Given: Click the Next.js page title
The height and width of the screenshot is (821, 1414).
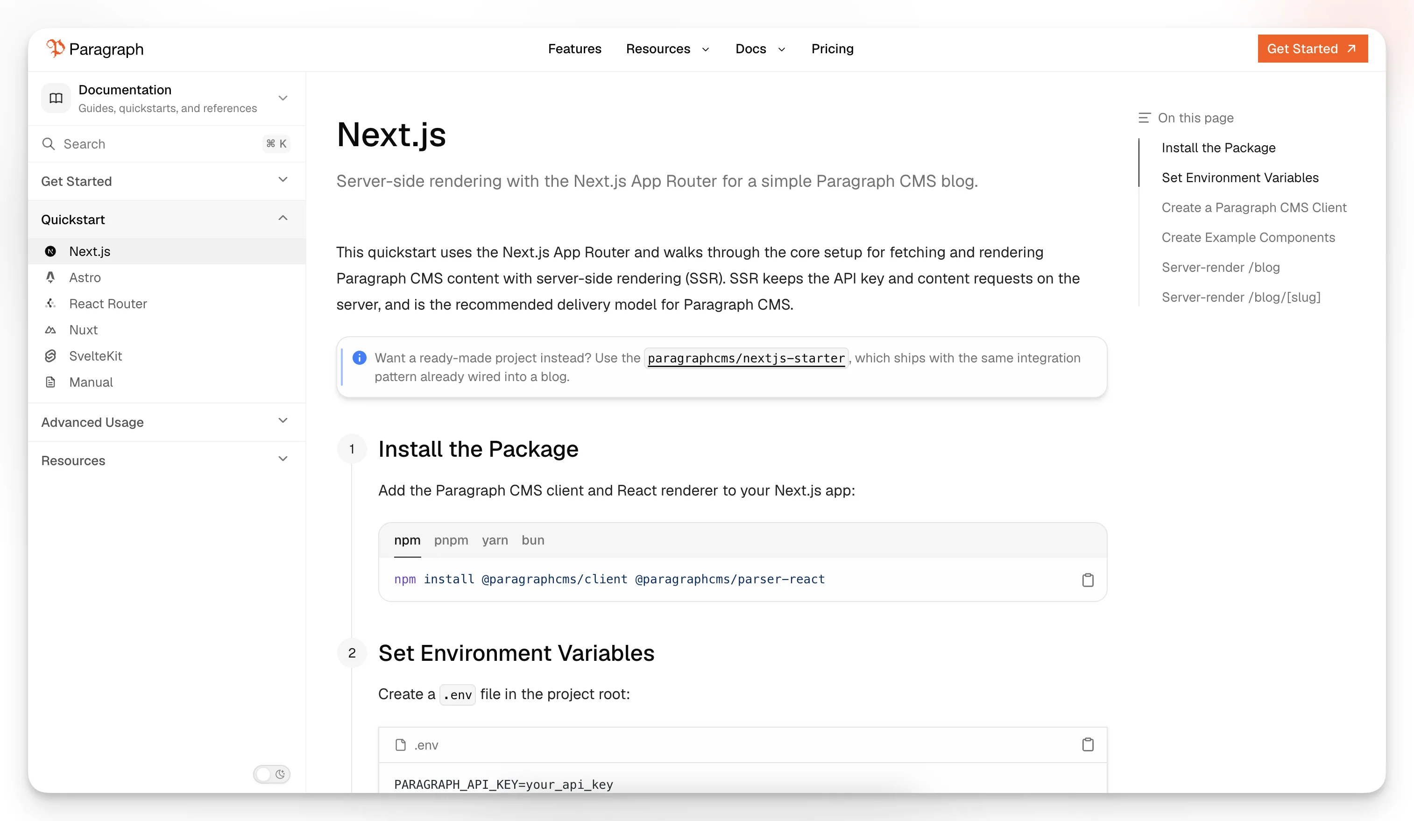Looking at the screenshot, I should click(x=391, y=134).
